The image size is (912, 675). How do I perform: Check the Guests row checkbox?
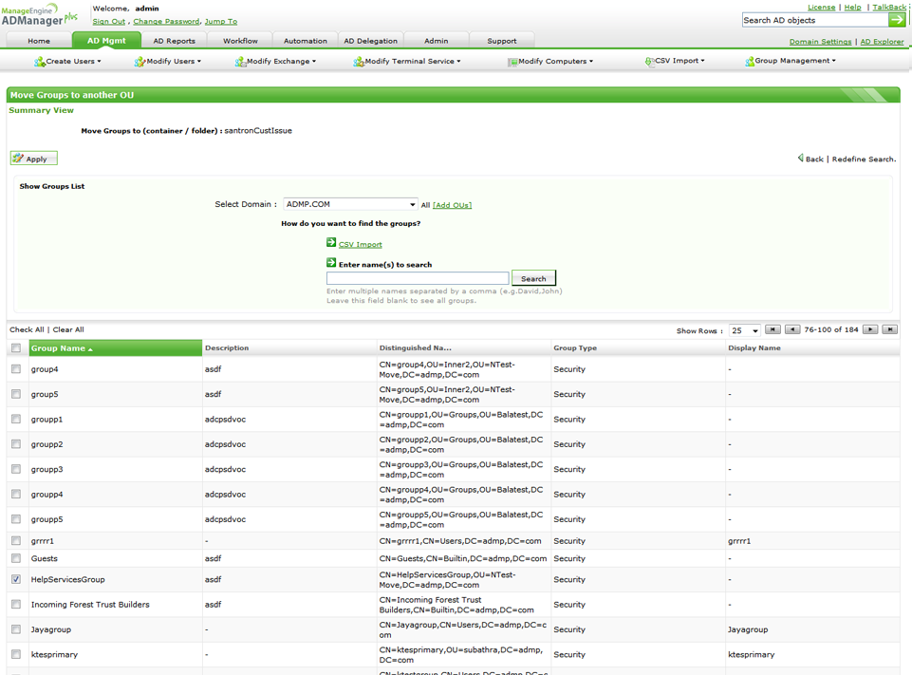coord(16,558)
